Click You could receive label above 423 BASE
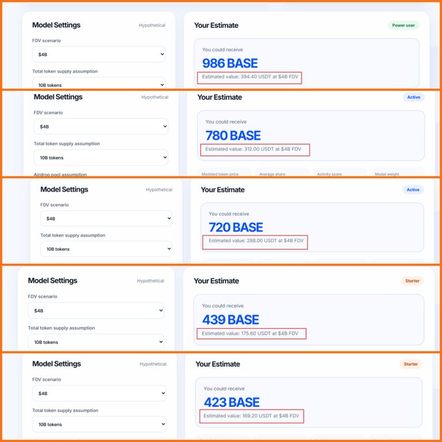The width and height of the screenshot is (442, 442). (x=224, y=389)
